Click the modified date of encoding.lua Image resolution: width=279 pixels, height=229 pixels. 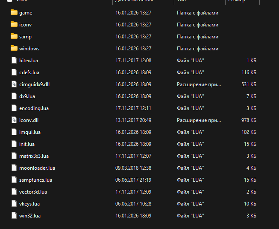point(133,108)
